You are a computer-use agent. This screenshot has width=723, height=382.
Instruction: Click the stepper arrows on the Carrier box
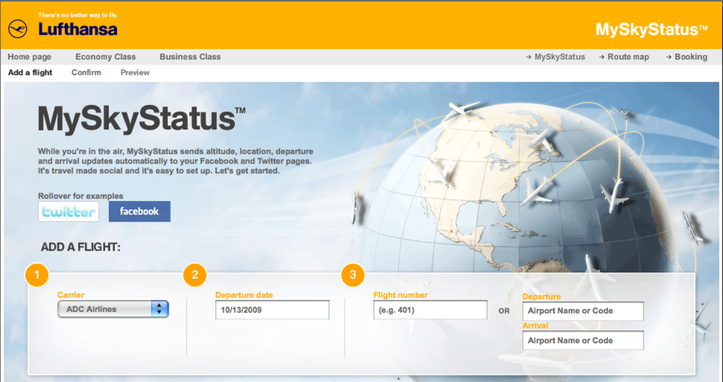click(x=159, y=309)
